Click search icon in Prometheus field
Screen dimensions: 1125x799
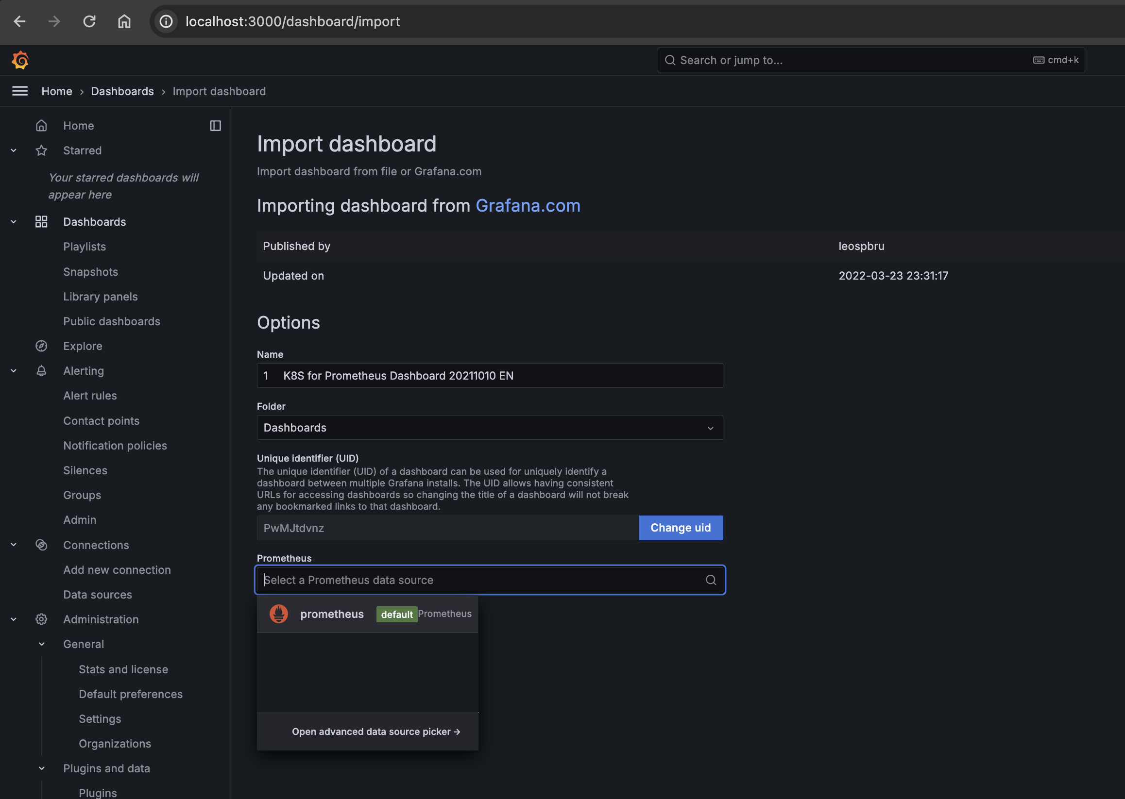(x=711, y=580)
